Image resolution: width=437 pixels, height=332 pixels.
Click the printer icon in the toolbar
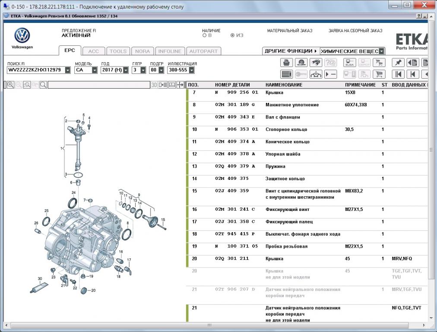[286, 63]
